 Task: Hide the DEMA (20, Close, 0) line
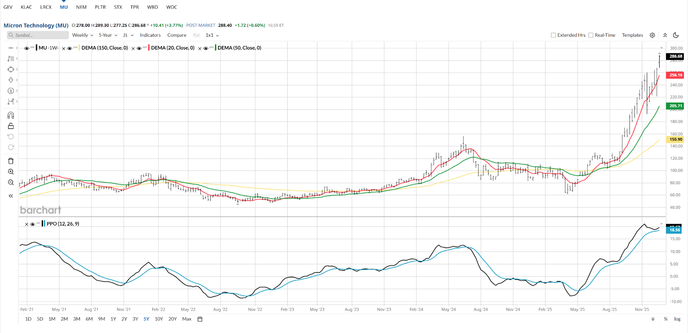[139, 48]
